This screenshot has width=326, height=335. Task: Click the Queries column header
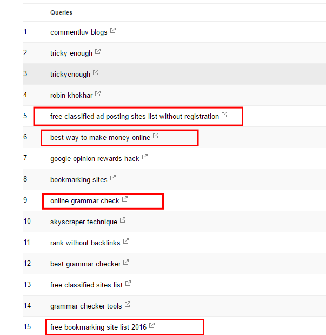click(61, 12)
